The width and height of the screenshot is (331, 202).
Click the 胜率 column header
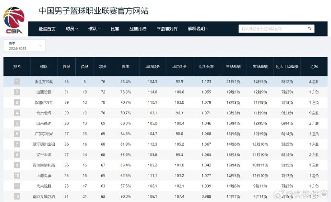click(126, 67)
